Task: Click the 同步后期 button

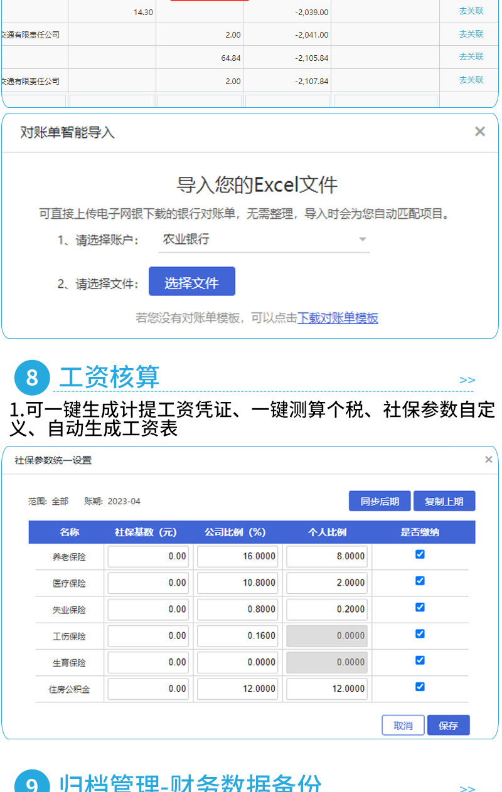Action: tap(380, 501)
